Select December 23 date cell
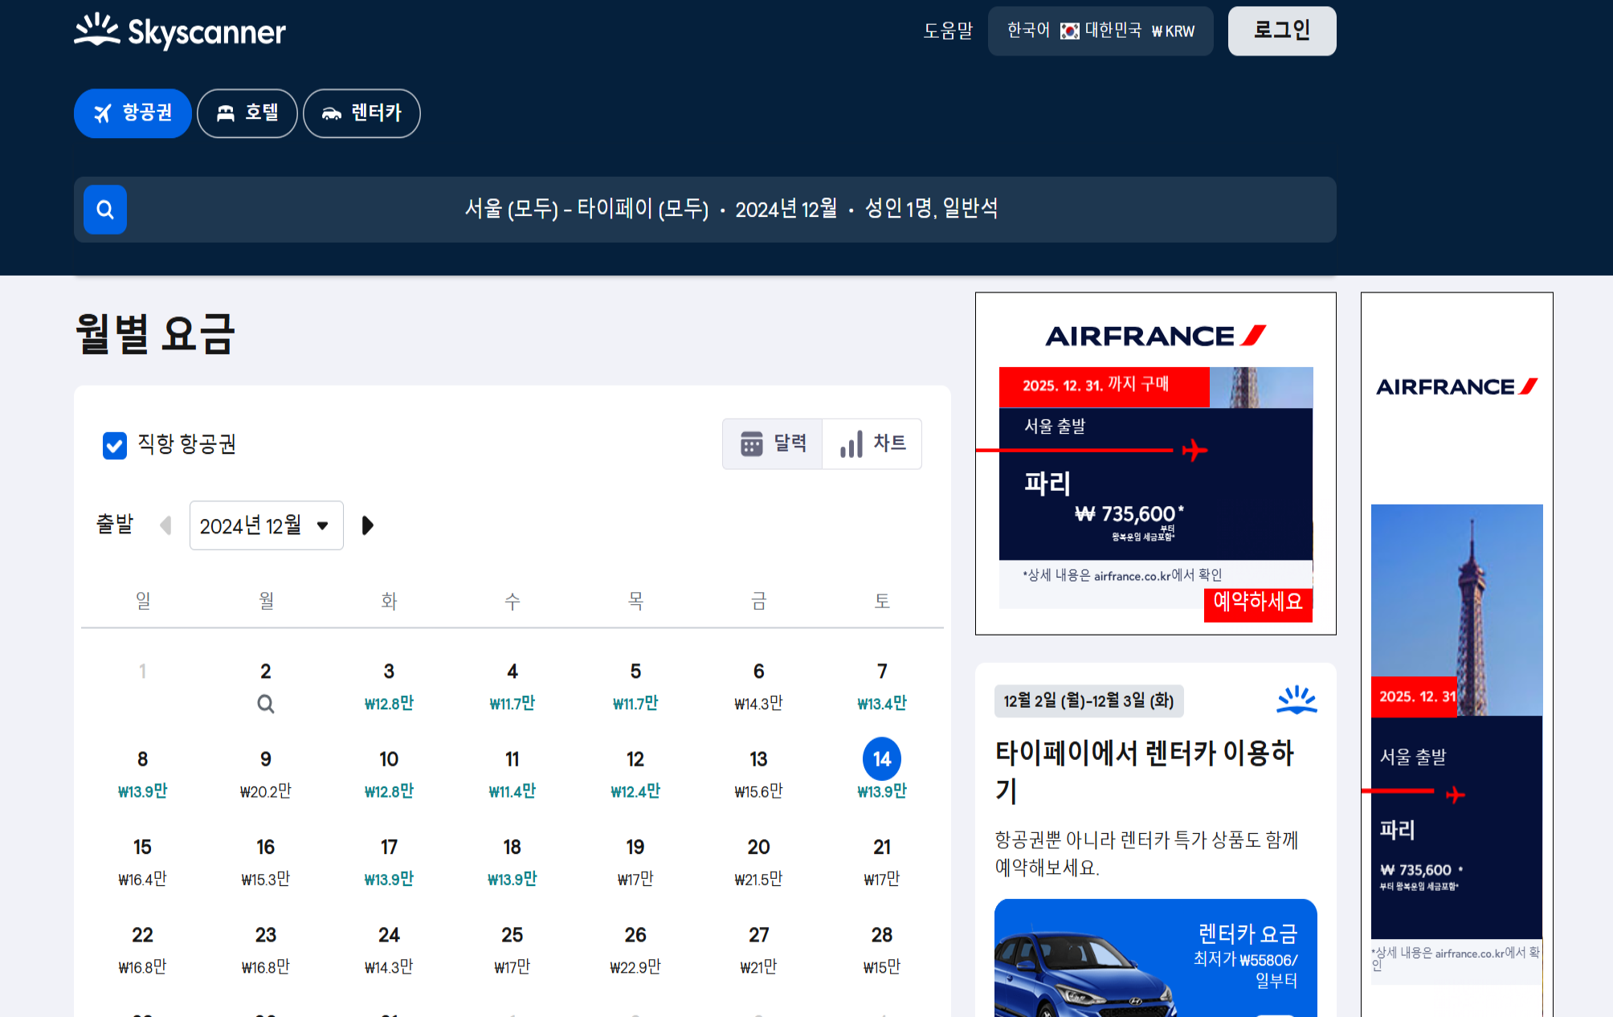The image size is (1613, 1017). coord(266,950)
